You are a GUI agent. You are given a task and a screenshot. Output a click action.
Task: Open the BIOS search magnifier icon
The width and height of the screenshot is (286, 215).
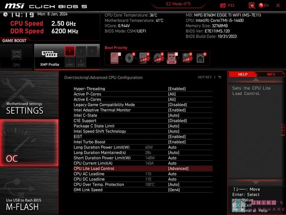coord(252,5)
